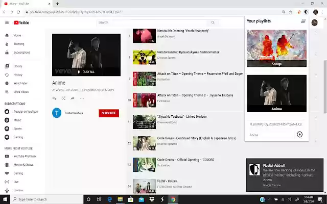Open options dots for Continued Story row
The height and width of the screenshot is (204, 327).
pos(315,140)
